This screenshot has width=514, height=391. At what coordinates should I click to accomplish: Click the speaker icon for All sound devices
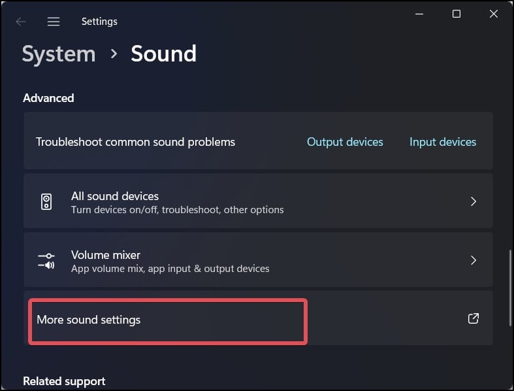(x=46, y=201)
